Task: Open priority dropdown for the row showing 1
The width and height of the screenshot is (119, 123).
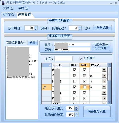Action: coord(104,70)
